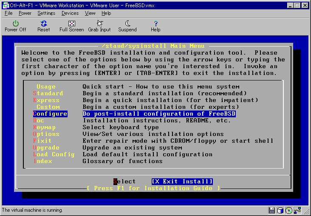311x216 pixels.
Task: Select the Custom installation entry
Action: coord(48,107)
